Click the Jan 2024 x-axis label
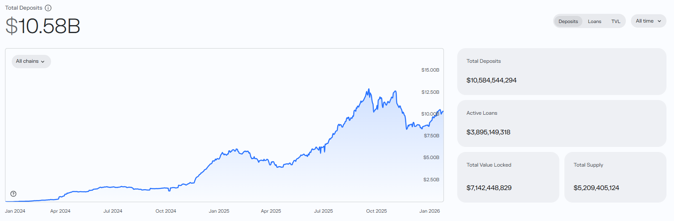 [x=15, y=211]
